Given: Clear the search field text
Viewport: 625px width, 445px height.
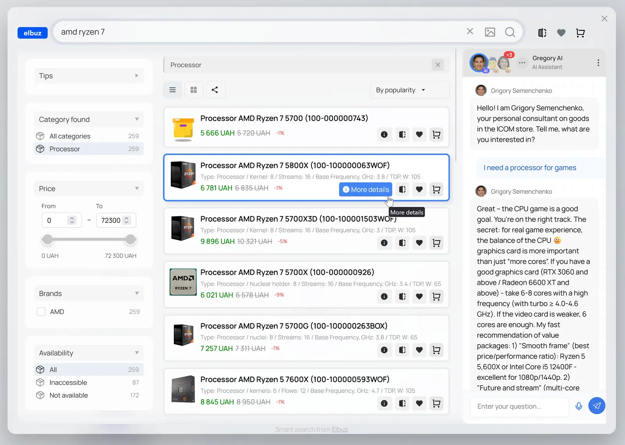Looking at the screenshot, I should point(470,32).
